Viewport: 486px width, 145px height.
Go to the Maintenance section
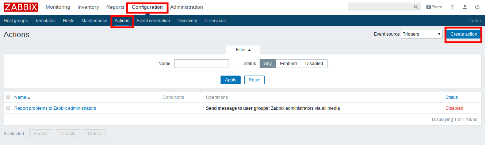click(94, 21)
